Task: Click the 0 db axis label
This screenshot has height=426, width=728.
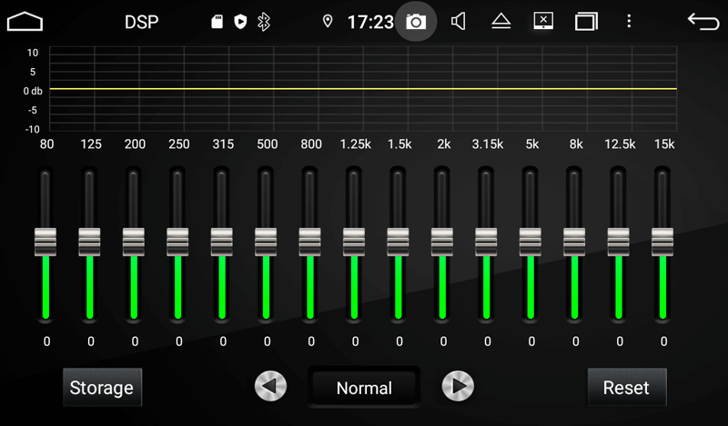Action: coord(33,91)
